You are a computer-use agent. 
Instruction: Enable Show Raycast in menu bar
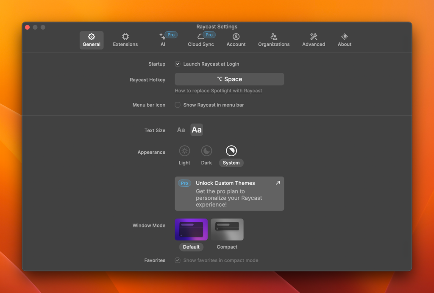178,105
